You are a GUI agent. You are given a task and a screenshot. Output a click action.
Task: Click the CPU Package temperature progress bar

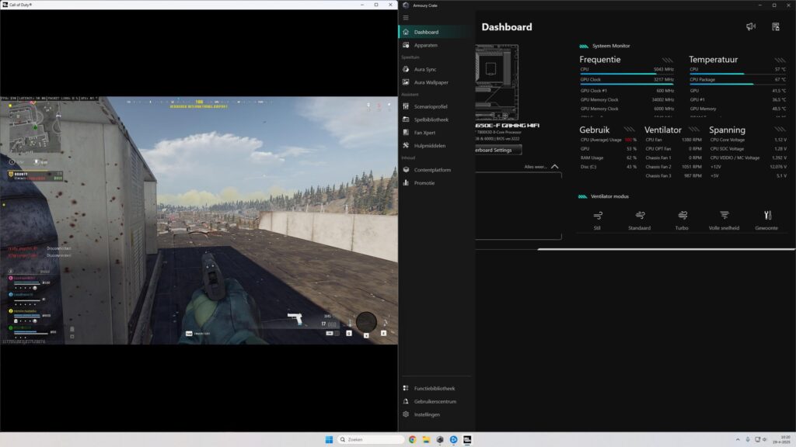click(738, 84)
